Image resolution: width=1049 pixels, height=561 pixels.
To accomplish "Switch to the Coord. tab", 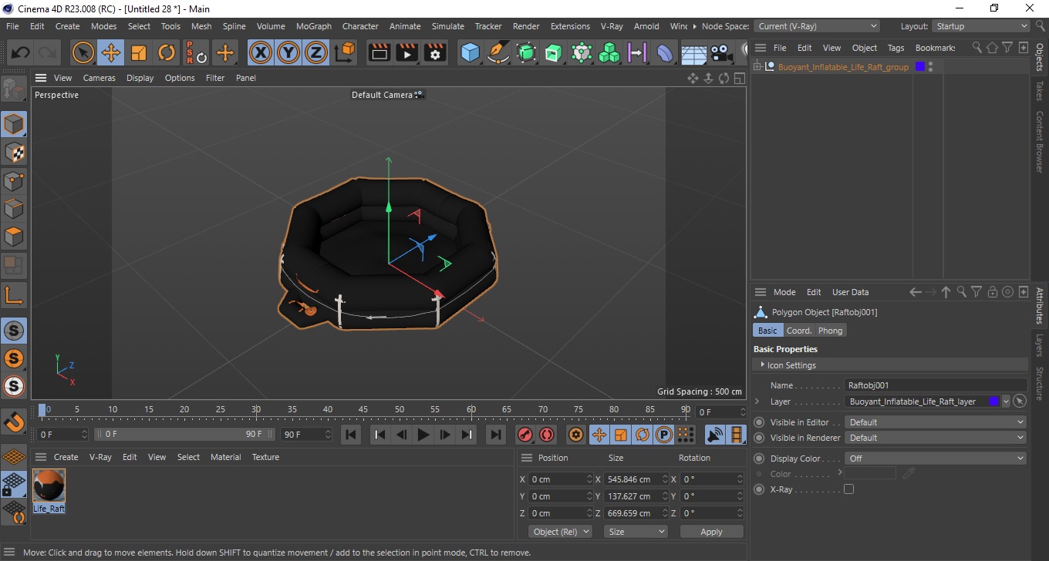I will (x=799, y=331).
